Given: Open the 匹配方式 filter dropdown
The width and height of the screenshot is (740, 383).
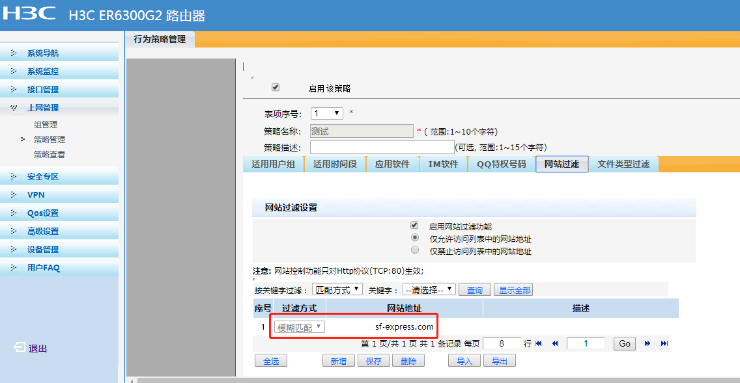Looking at the screenshot, I should coord(337,289).
